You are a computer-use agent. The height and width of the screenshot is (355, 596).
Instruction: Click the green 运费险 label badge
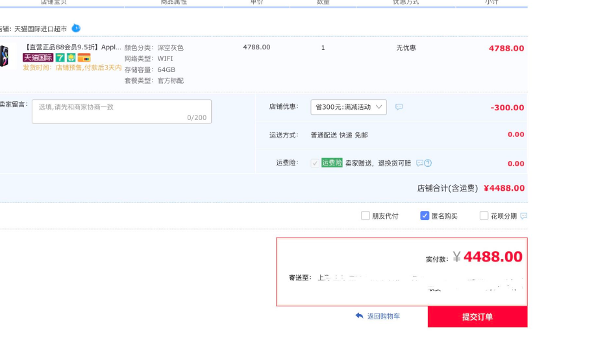[x=332, y=163]
